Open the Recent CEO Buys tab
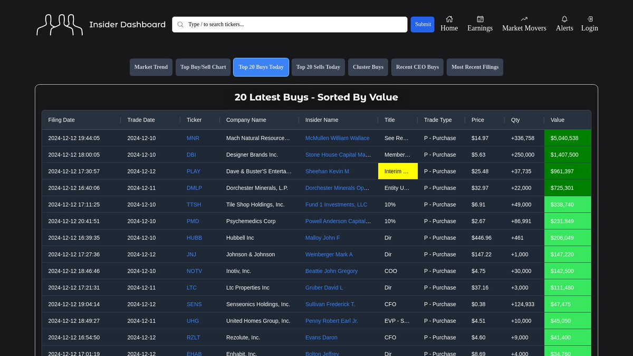This screenshot has height=356, width=633. coord(417,67)
